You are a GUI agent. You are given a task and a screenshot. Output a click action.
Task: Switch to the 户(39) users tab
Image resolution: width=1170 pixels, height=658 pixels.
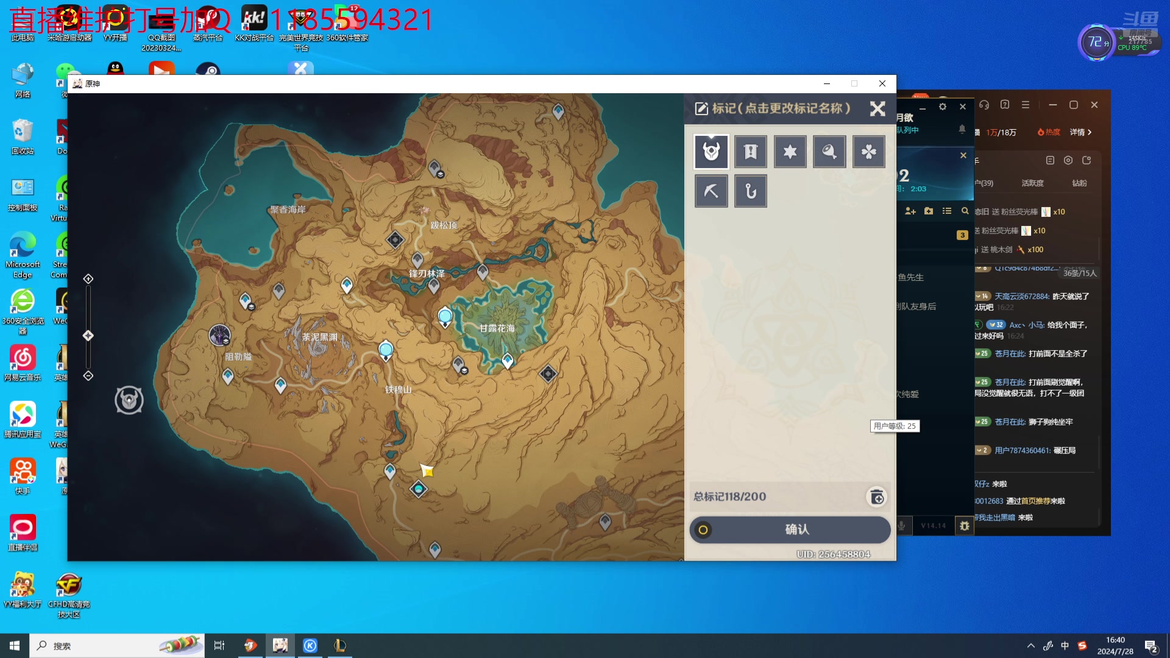[x=984, y=183]
